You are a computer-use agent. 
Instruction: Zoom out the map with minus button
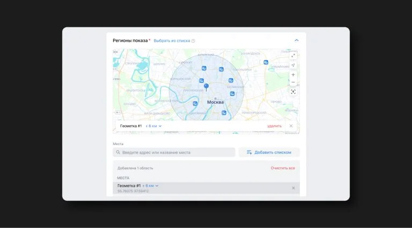(x=293, y=82)
